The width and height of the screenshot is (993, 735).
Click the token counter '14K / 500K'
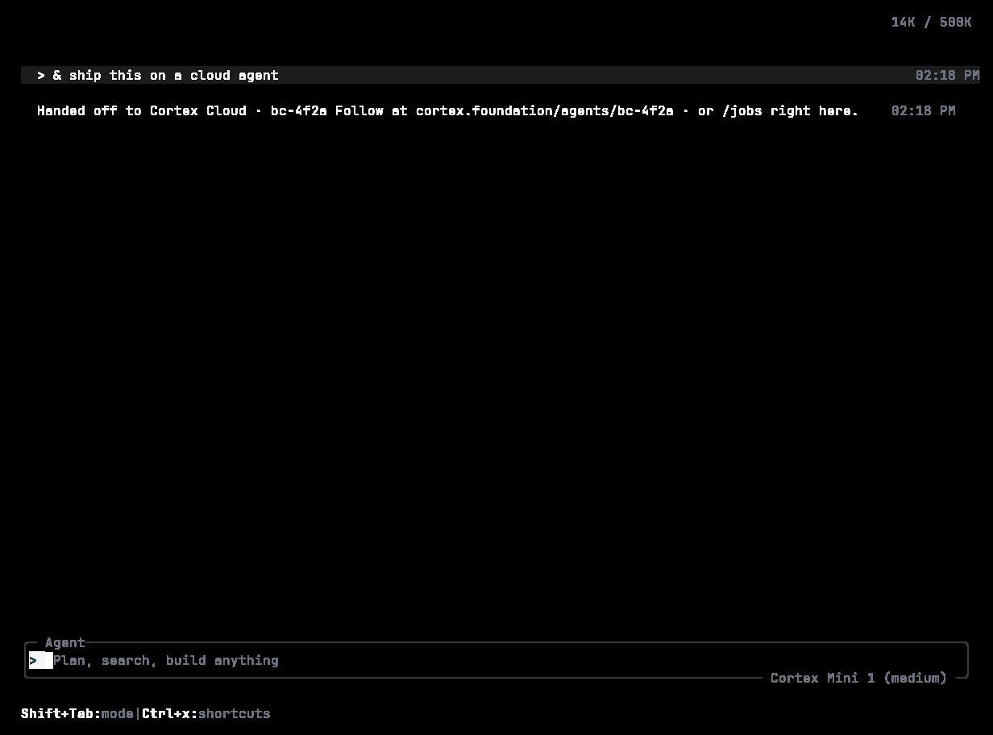931,22
